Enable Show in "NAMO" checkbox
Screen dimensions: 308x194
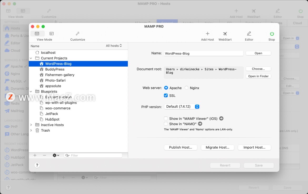pos(166,124)
